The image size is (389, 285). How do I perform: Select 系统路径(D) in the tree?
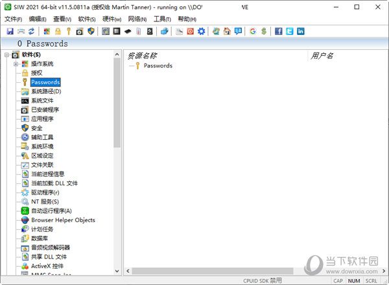(x=46, y=91)
